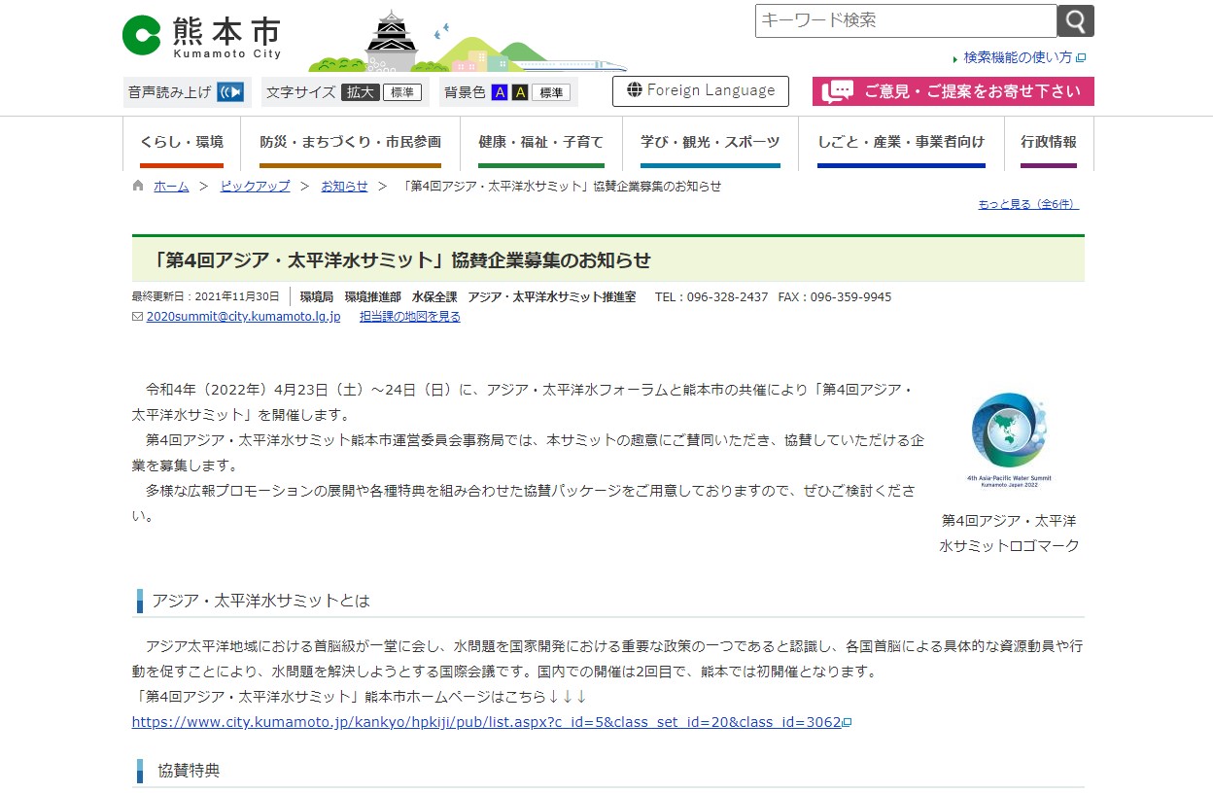Image resolution: width=1213 pixels, height=793 pixels.
Task: Open the 2020summit email link
Action: pos(243,316)
